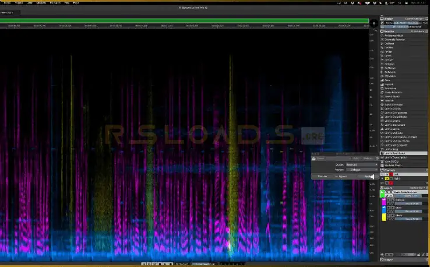The width and height of the screenshot is (430, 267).
Task: Toggle visibility of the Effects layer
Action: (390, 216)
